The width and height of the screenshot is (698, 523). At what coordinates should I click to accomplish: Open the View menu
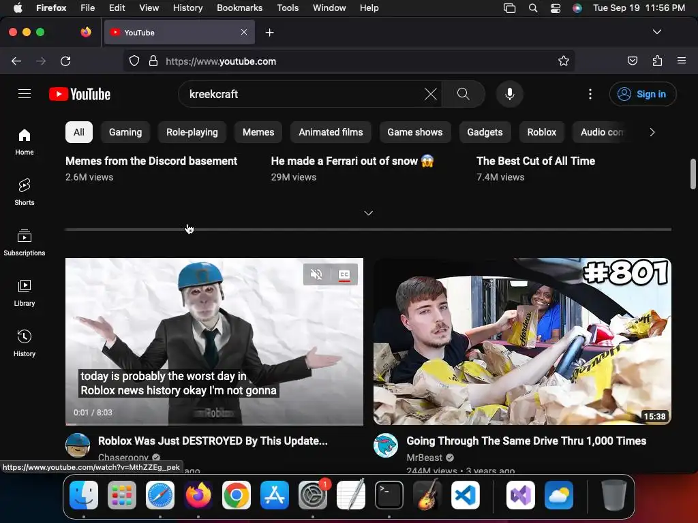click(x=149, y=8)
